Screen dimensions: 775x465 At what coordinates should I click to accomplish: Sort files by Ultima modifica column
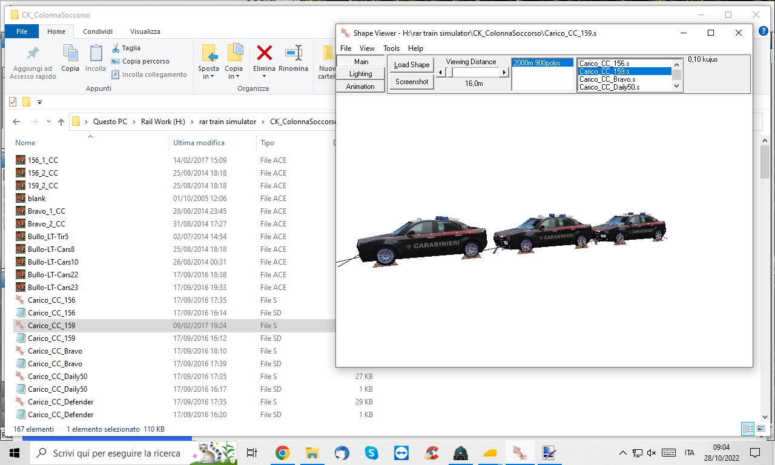tap(199, 143)
